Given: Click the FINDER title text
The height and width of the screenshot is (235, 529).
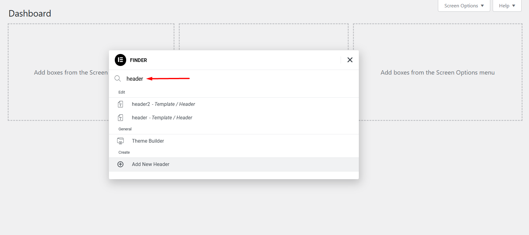Looking at the screenshot, I should 138,60.
